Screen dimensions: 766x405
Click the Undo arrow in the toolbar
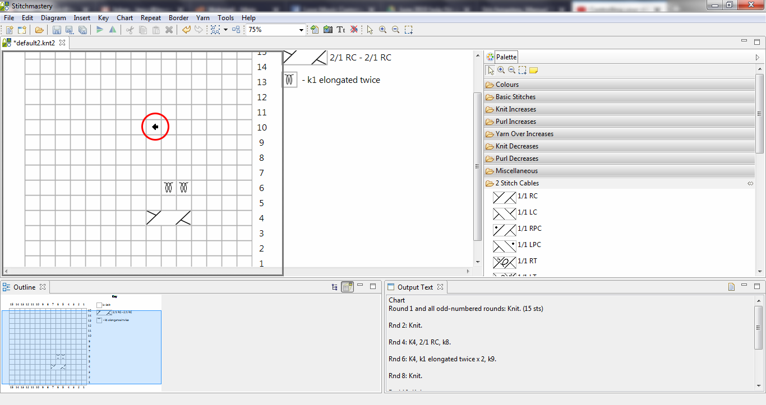(x=186, y=30)
